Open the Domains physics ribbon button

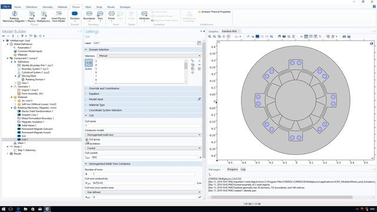pyautogui.click(x=75, y=16)
